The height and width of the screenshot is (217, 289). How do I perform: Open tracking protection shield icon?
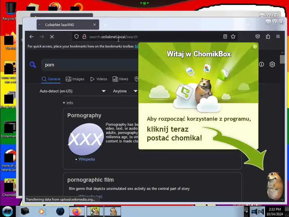[76, 36]
